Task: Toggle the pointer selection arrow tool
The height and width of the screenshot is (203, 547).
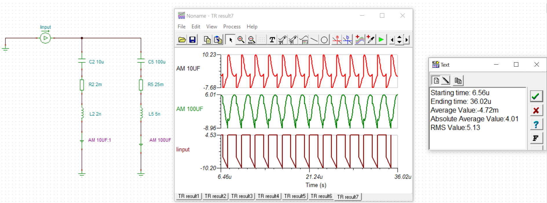Action: (230, 40)
